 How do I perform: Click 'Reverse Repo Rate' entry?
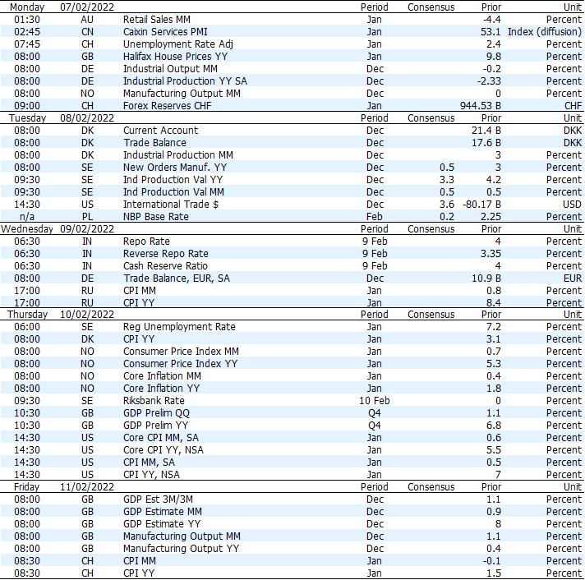click(166, 253)
